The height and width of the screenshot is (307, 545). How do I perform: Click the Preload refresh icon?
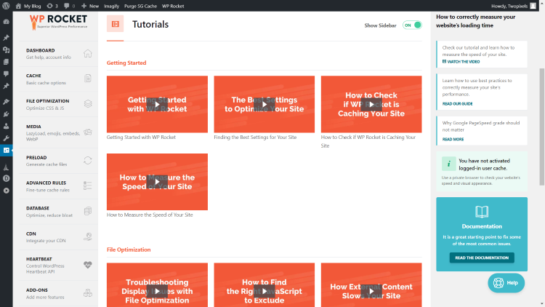88,160
